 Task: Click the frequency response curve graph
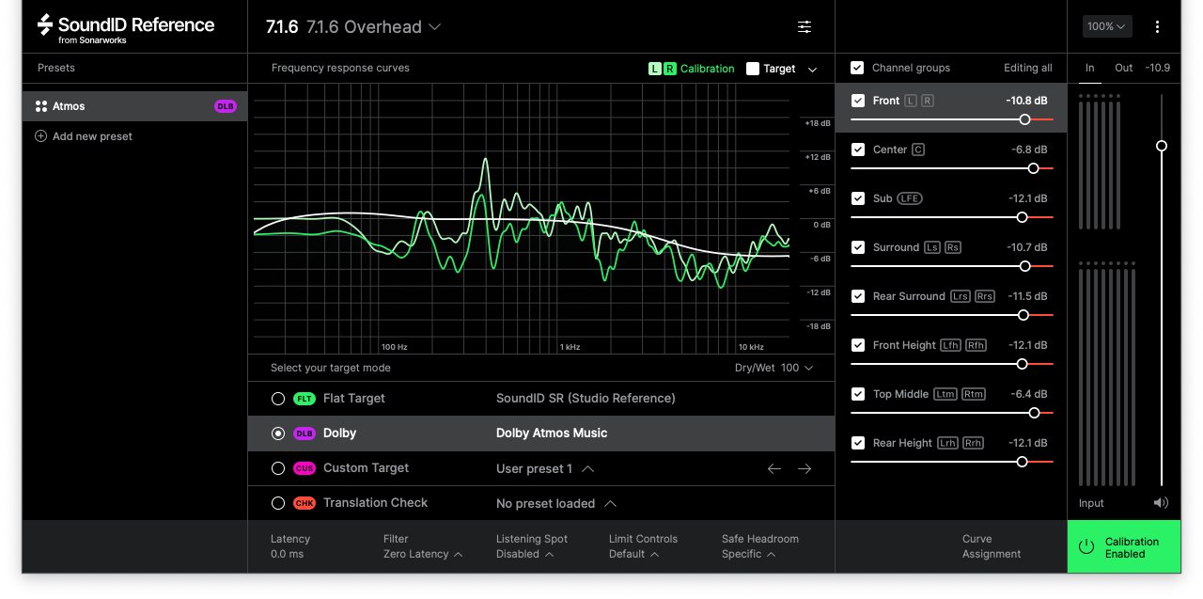522,218
